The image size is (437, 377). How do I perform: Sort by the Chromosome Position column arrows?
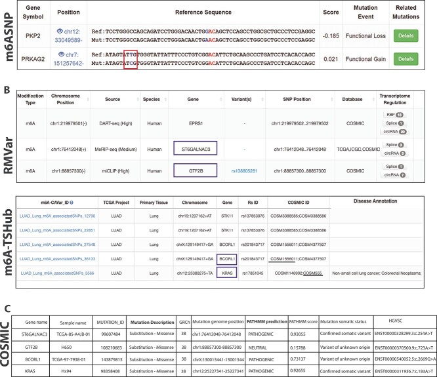[88, 100]
